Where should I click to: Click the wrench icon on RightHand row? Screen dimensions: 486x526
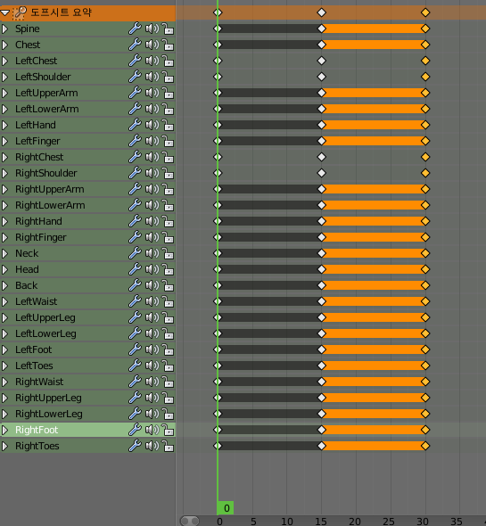point(135,221)
